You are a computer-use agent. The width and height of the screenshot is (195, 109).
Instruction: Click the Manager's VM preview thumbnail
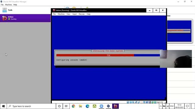(179, 31)
